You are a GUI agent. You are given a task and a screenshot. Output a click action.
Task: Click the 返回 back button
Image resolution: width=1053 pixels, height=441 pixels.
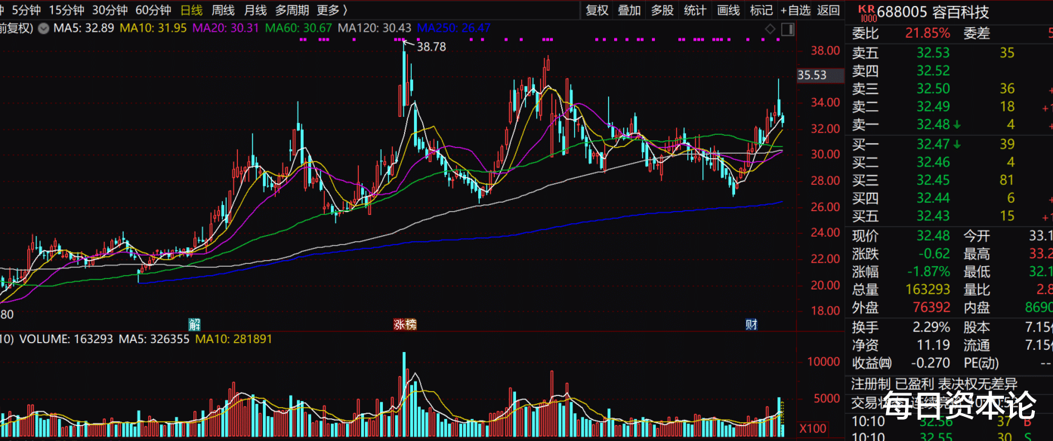pos(829,10)
